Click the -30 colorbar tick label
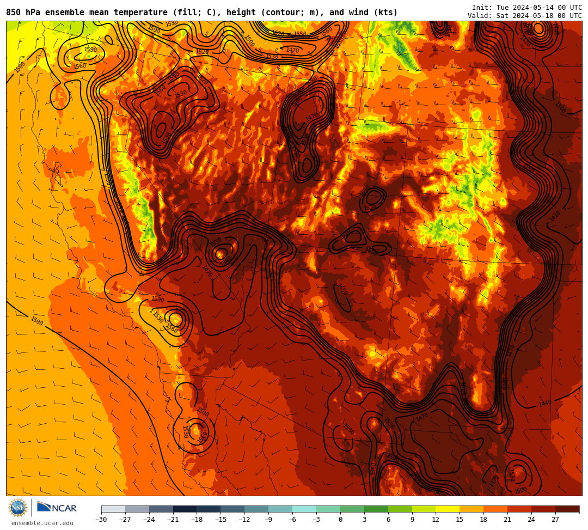 [101, 520]
